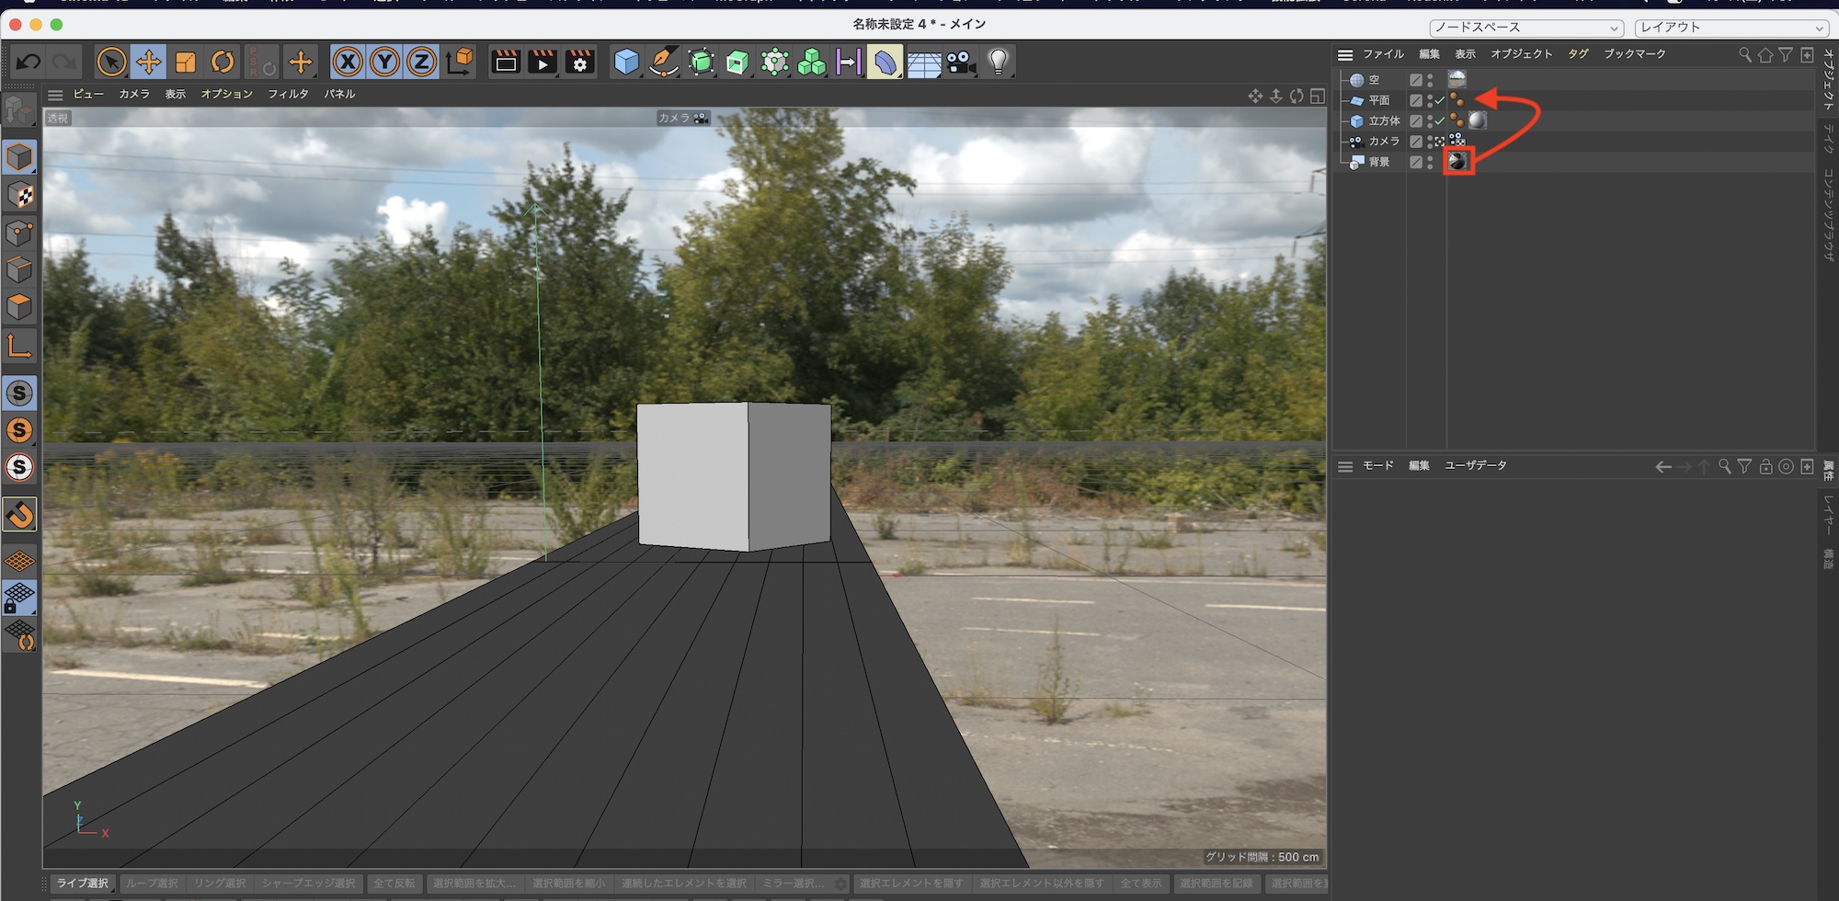Click the Undo arrow icon
1839x901 pixels.
(x=29, y=63)
